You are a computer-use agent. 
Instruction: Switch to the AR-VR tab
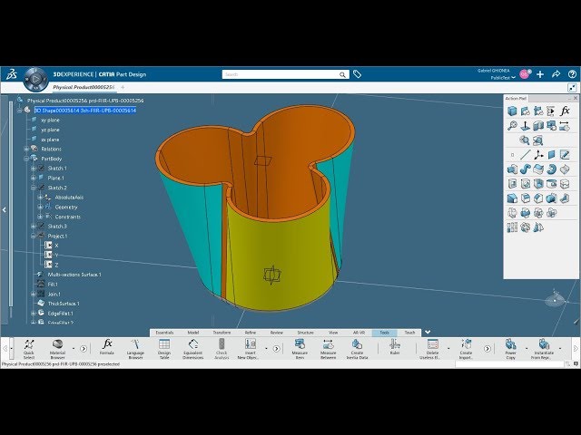click(x=359, y=333)
